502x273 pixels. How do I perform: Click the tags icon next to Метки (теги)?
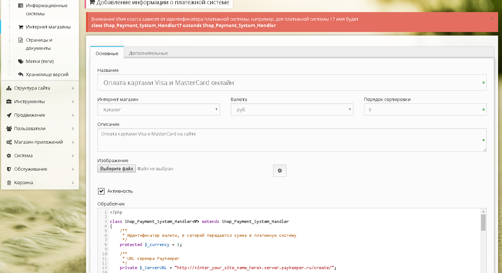[x=21, y=61]
